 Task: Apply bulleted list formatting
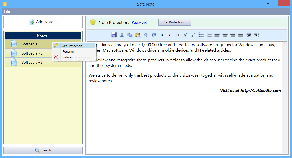(x=201, y=35)
